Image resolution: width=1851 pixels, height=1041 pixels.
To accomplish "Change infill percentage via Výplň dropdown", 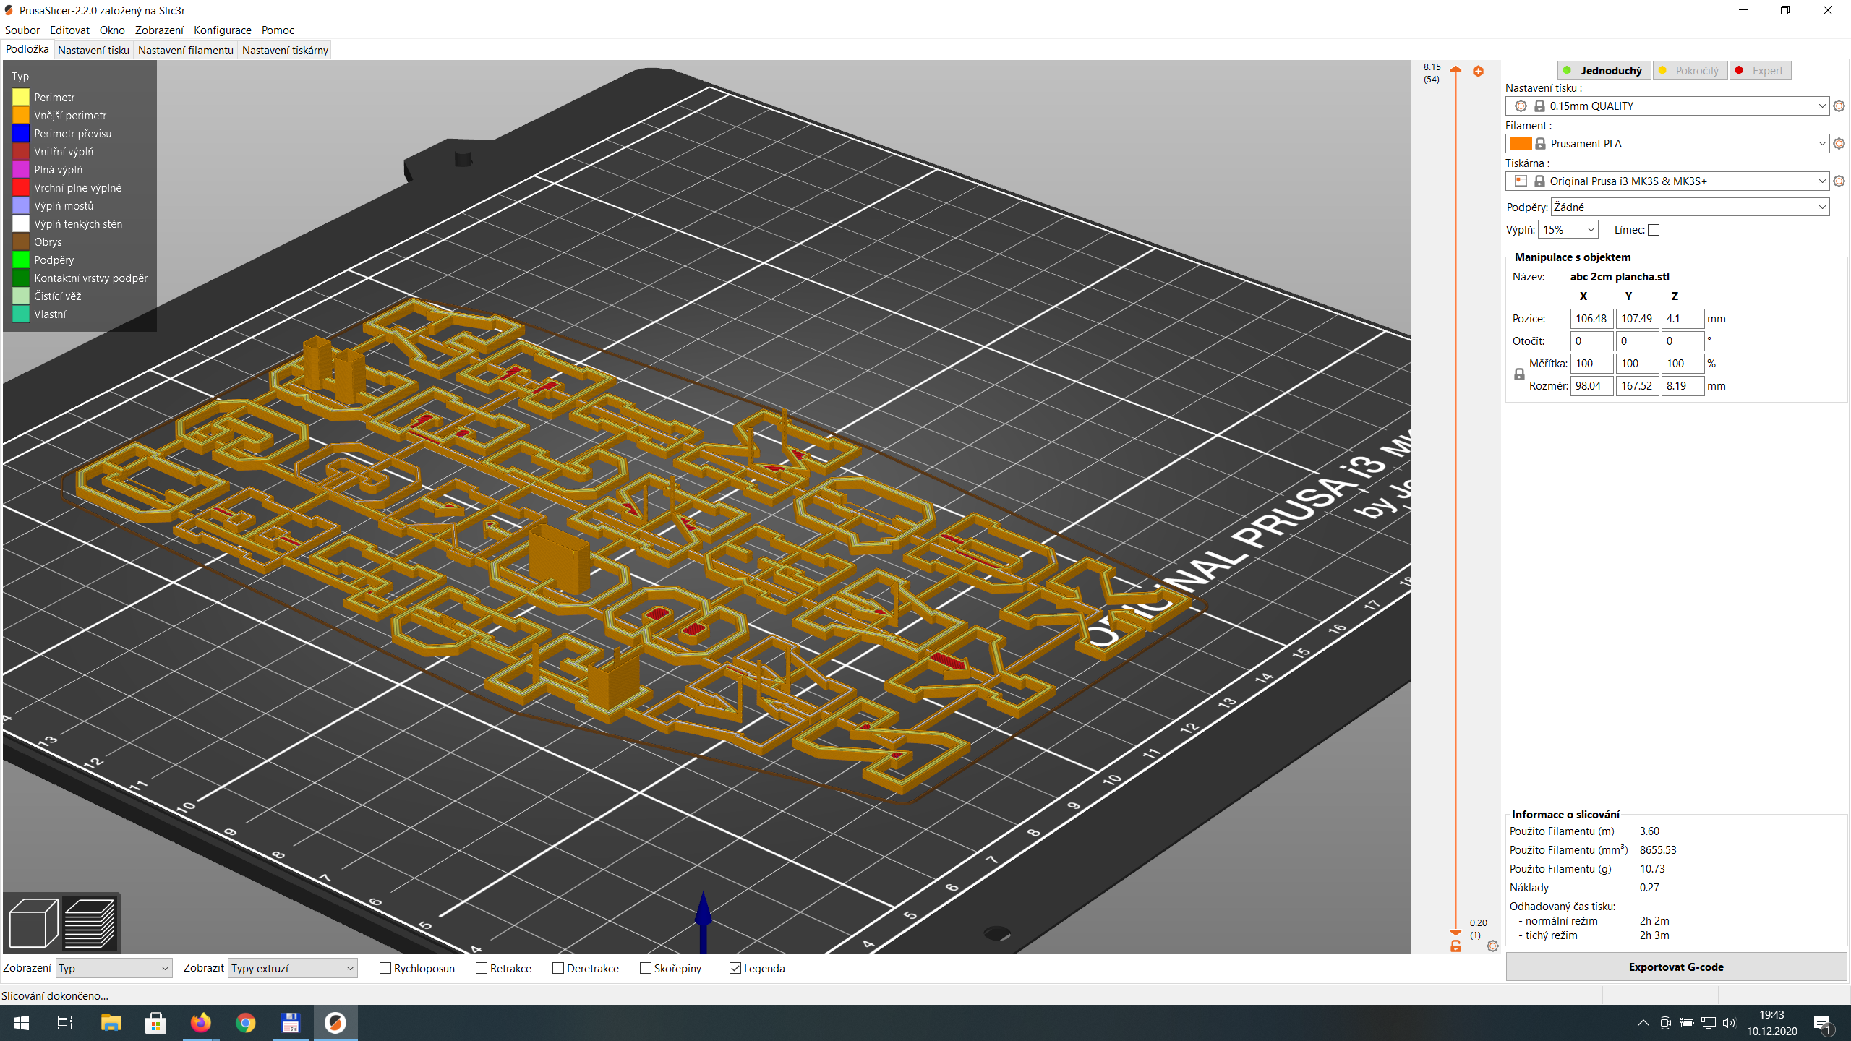I will coord(1568,229).
